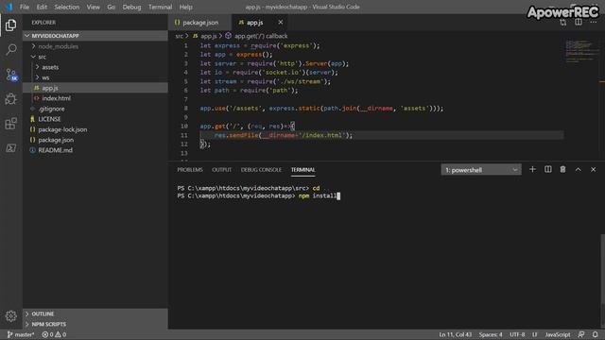Split the terminal pane
Screen dimensions: 605x340
pos(548,170)
